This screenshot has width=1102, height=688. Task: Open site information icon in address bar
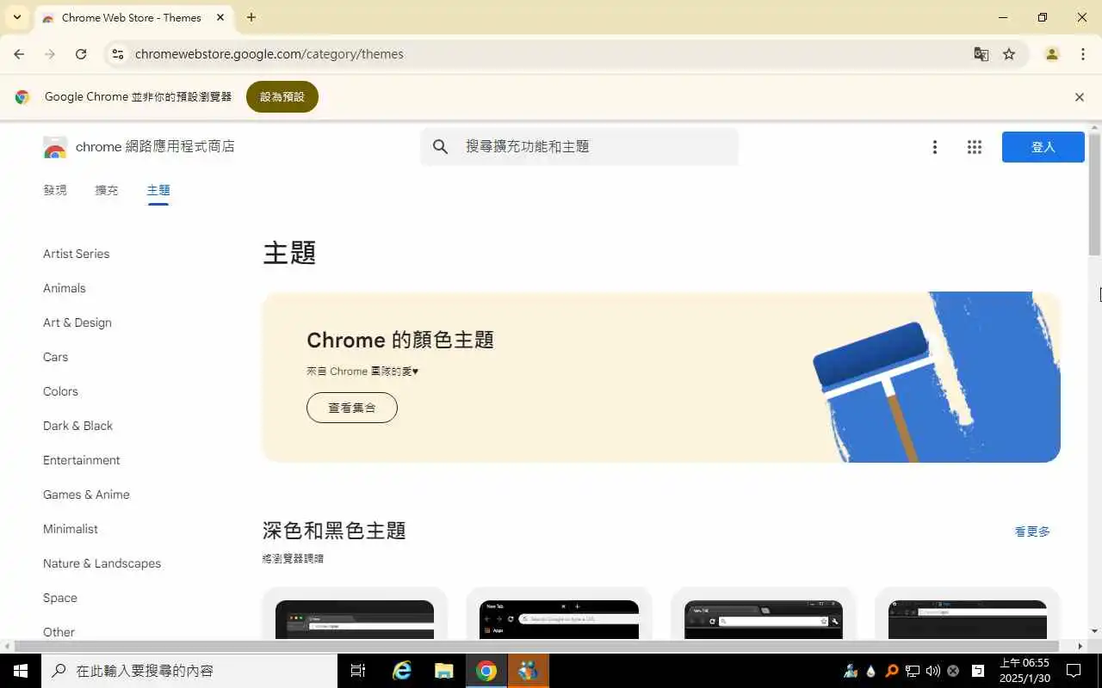[x=118, y=54]
